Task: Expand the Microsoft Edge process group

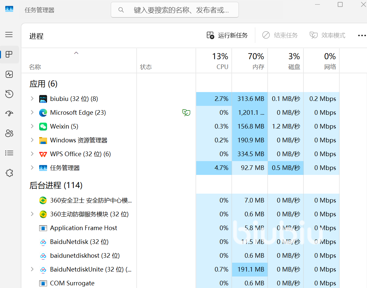Action: tap(32, 112)
